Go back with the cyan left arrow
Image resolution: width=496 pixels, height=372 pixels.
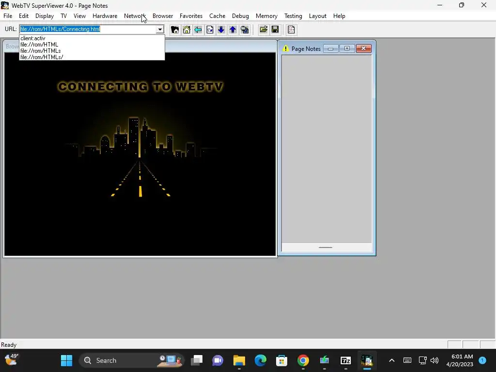click(198, 30)
